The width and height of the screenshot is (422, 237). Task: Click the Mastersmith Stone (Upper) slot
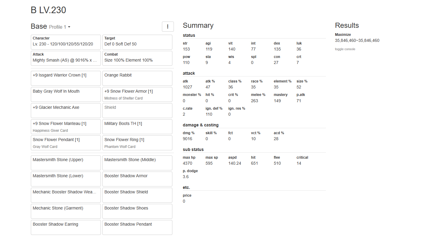pos(66,163)
